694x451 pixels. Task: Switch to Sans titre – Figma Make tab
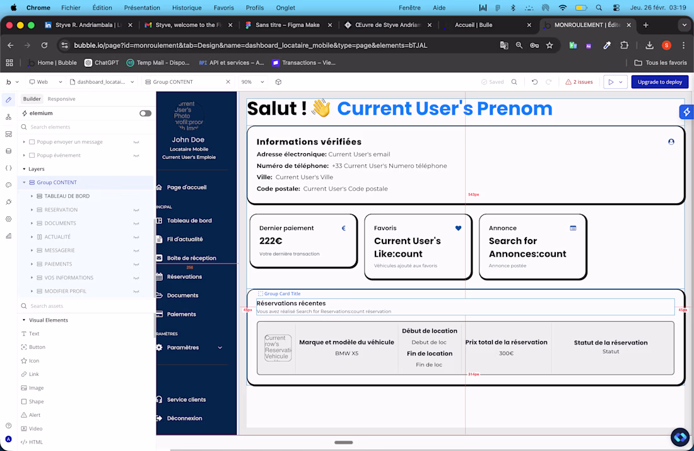point(288,25)
